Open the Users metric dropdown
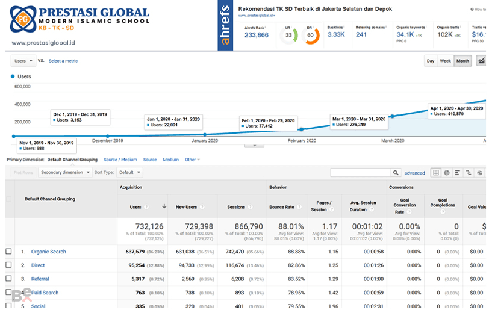 [x=23, y=61]
